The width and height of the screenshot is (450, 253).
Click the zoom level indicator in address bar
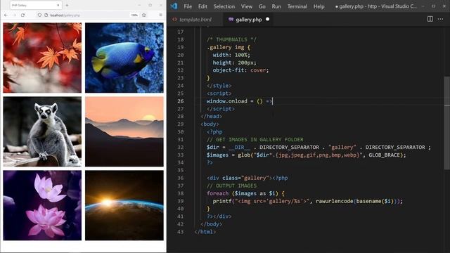coord(134,15)
